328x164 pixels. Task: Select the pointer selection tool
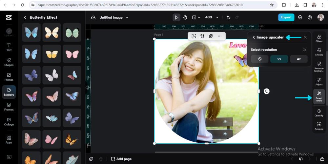coord(176,17)
